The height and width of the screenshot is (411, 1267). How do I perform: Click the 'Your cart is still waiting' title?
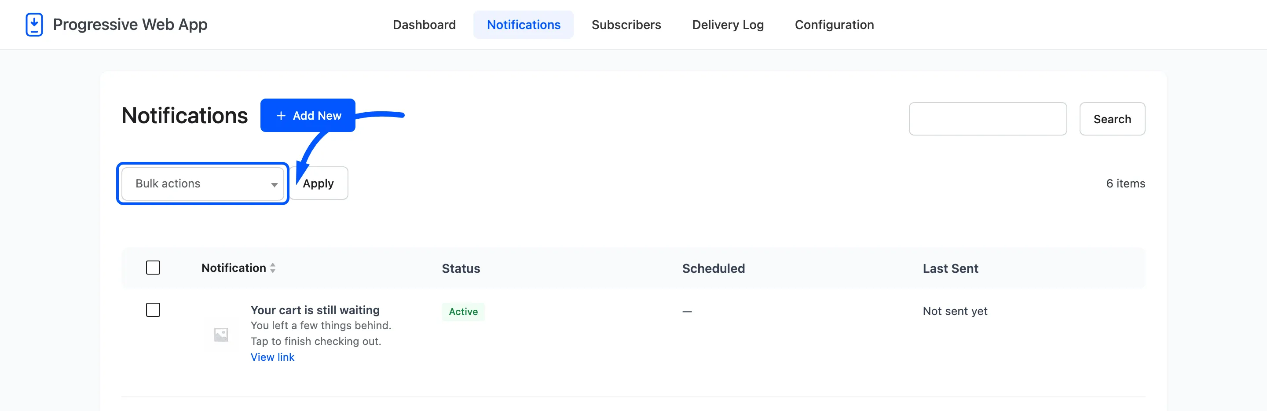(x=315, y=310)
